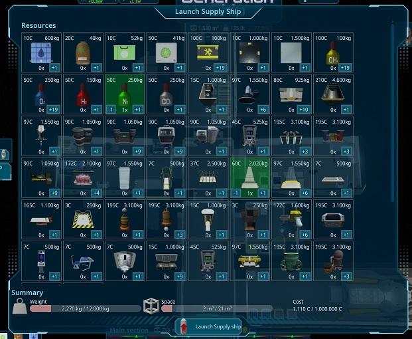Pick the item icon costing 86C, 925kg

click(x=291, y=94)
